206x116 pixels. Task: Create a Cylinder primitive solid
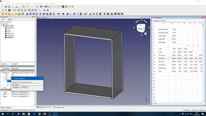(x=6, y=14)
